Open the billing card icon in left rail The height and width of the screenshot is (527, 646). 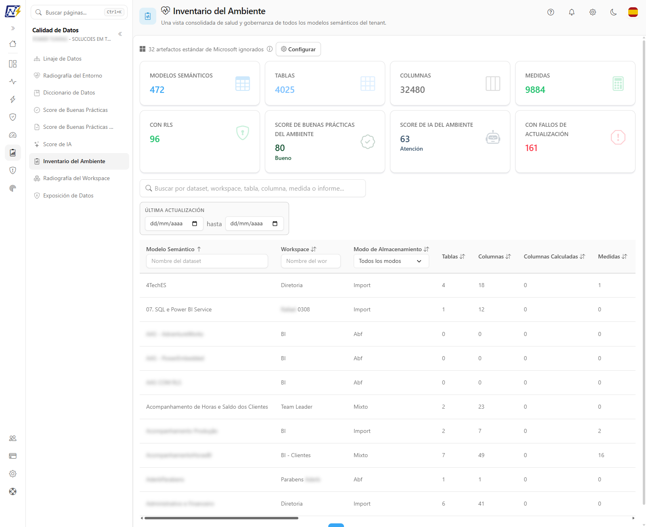click(x=13, y=456)
